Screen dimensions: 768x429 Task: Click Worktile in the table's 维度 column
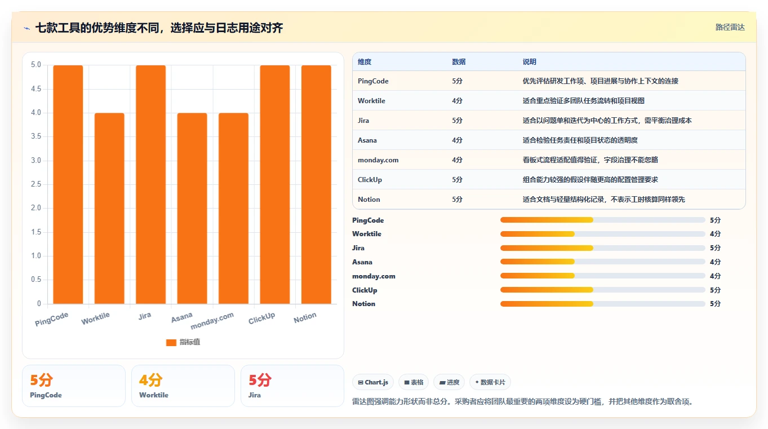[x=371, y=101]
